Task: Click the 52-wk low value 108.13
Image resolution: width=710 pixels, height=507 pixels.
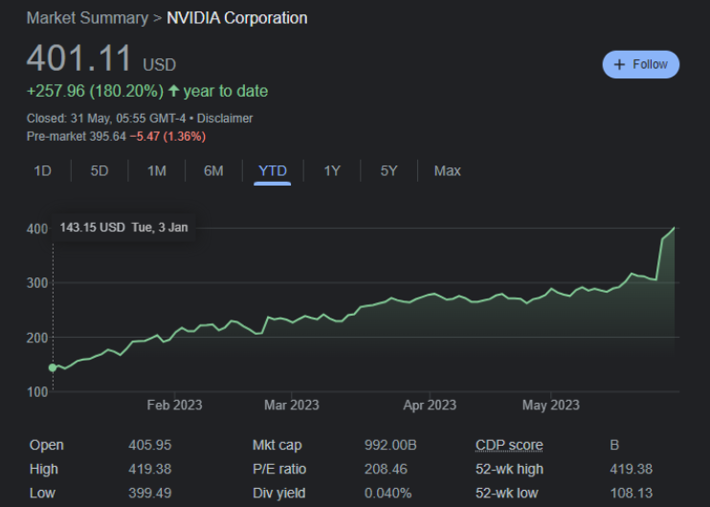Action: pyautogui.click(x=632, y=493)
